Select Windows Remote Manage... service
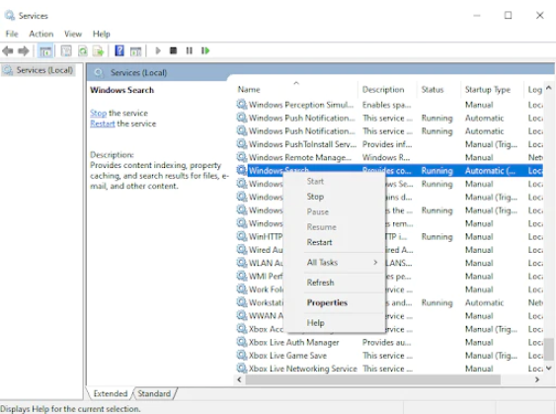 [x=389, y=157]
